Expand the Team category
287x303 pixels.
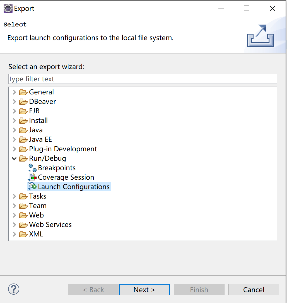coord(14,206)
